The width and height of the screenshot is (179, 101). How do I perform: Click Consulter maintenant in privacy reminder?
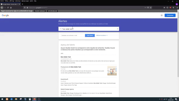pyautogui.click(x=40, y=11)
